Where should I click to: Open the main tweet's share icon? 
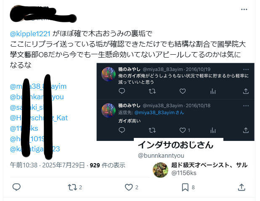(241, 187)
